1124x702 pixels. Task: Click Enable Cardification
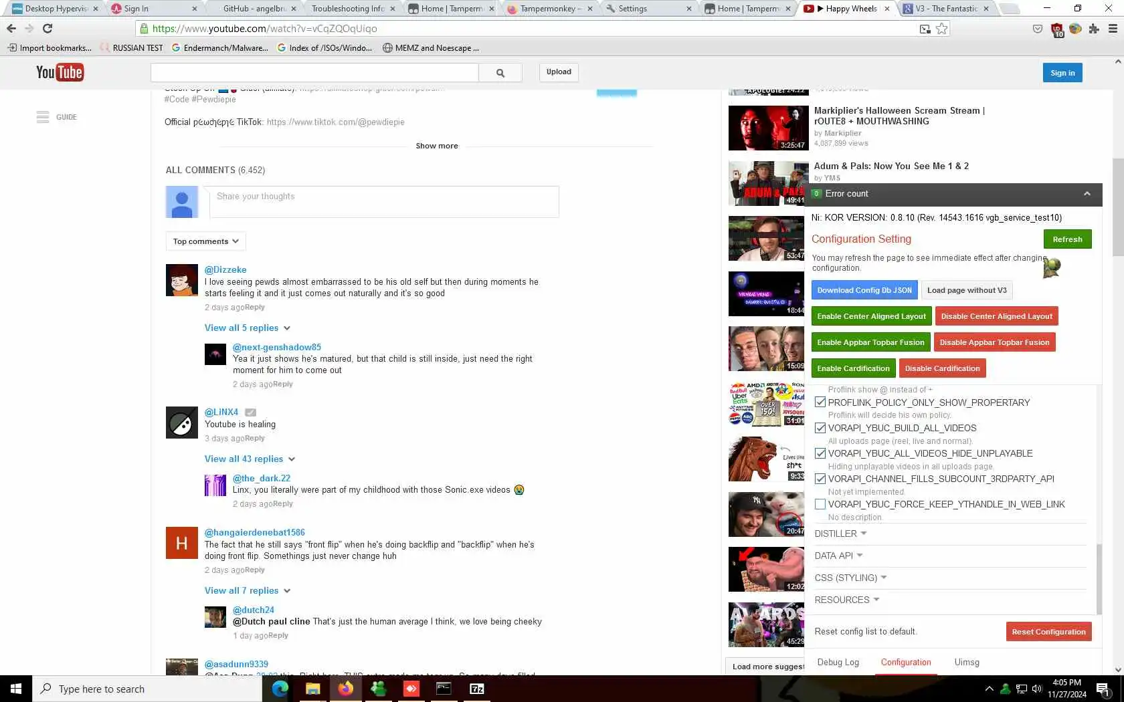point(853,368)
